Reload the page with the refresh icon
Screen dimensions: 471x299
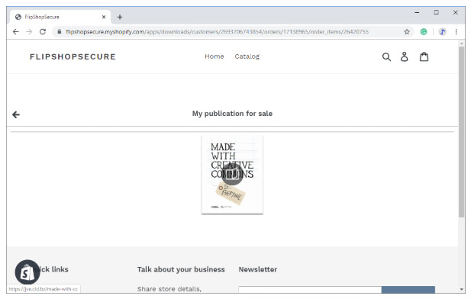(43, 31)
